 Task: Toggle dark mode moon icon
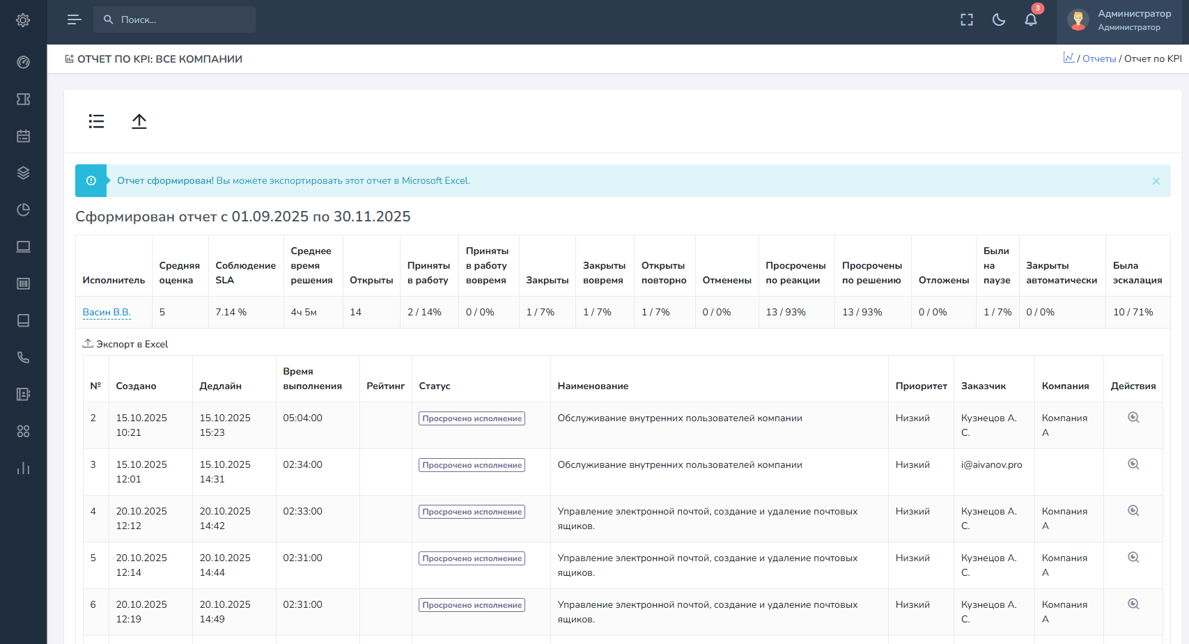999,19
